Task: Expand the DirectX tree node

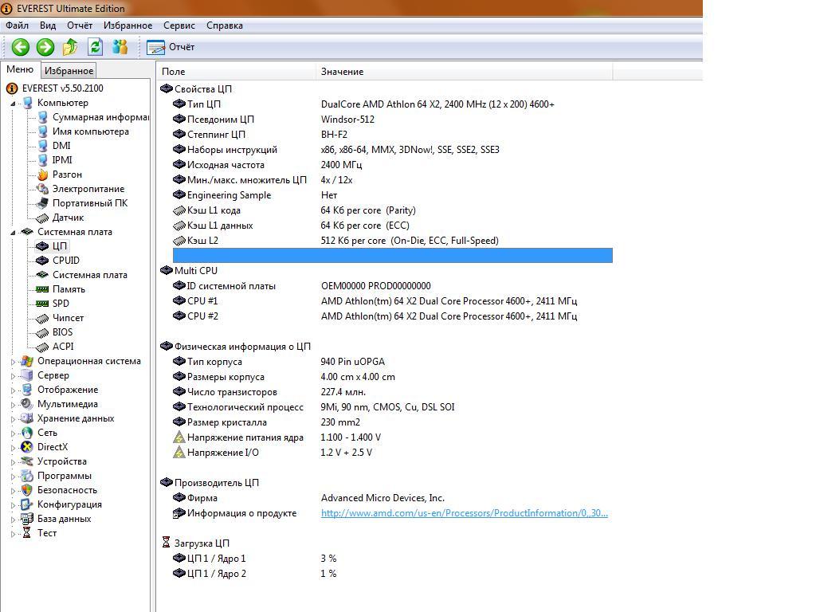Action: [13, 447]
